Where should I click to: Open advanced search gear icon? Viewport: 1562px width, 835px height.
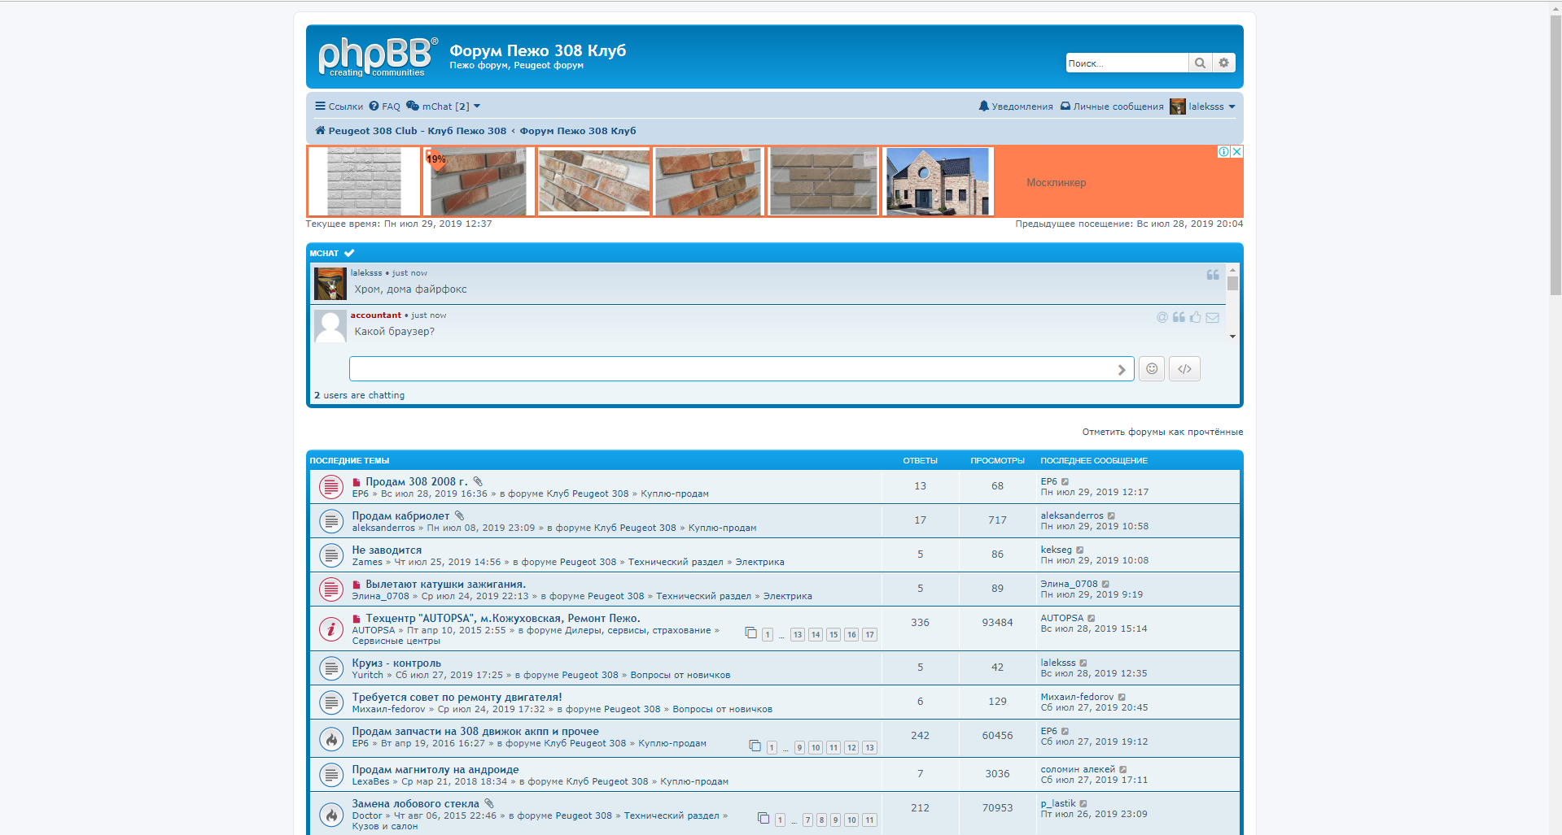click(x=1223, y=63)
